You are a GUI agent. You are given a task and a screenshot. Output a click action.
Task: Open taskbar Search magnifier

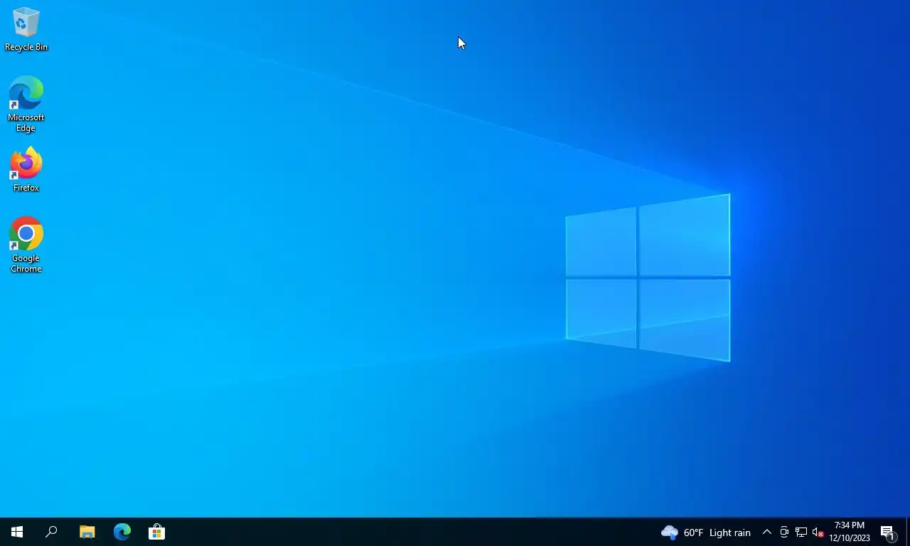coord(51,532)
